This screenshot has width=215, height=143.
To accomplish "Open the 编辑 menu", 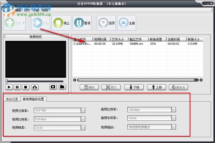I will (x=18, y=10).
